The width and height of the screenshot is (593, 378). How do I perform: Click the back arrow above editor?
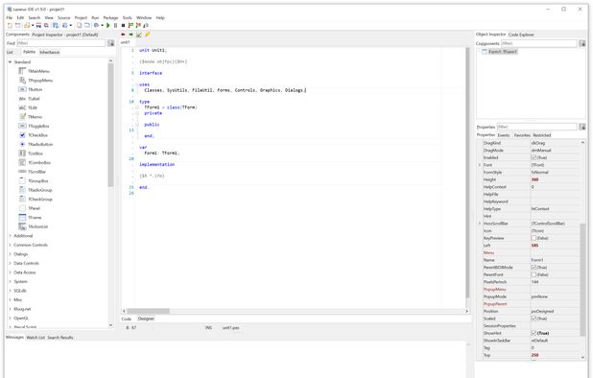pos(123,35)
